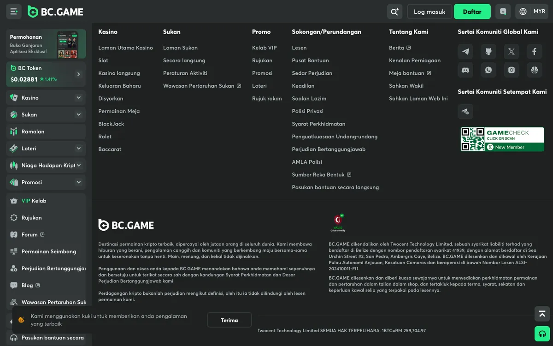
Task: Click the Anjouan license validity seal
Action: point(339,222)
